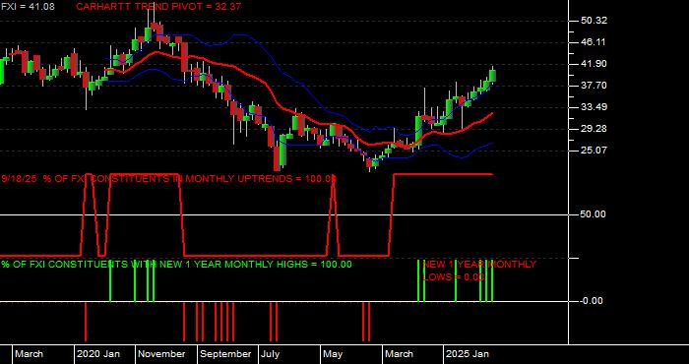Click the NEW 1 YEAR MONTHLY LOWS label
The height and width of the screenshot is (364, 689).
click(x=479, y=271)
